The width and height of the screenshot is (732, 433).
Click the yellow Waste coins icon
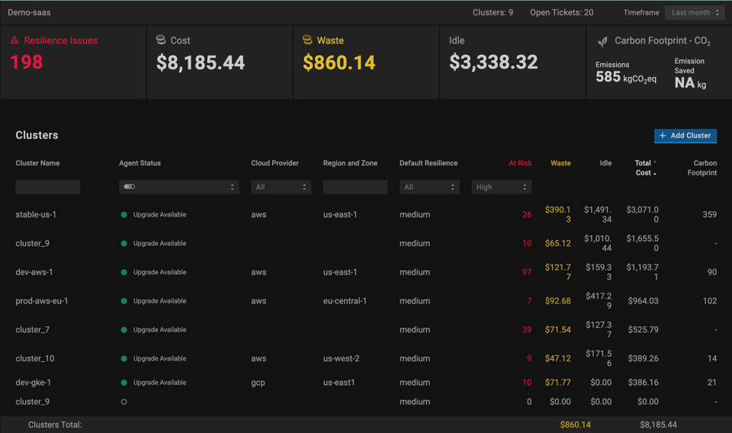click(307, 40)
